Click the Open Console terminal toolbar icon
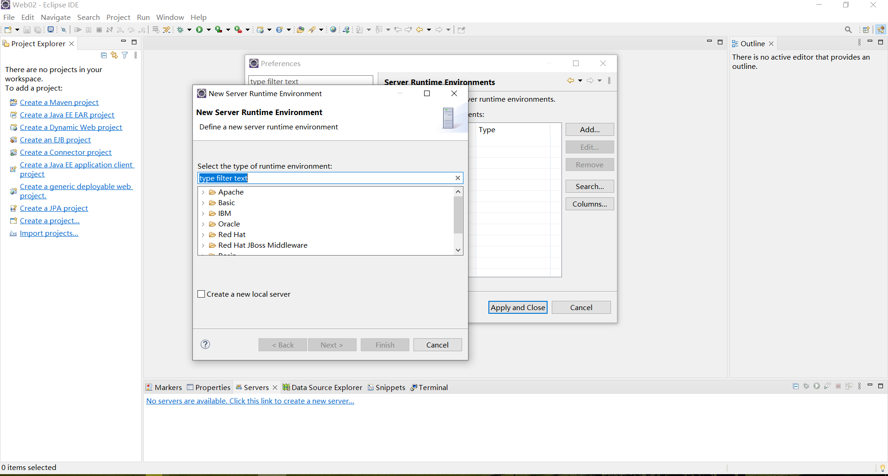This screenshot has width=888, height=476. tap(50, 30)
